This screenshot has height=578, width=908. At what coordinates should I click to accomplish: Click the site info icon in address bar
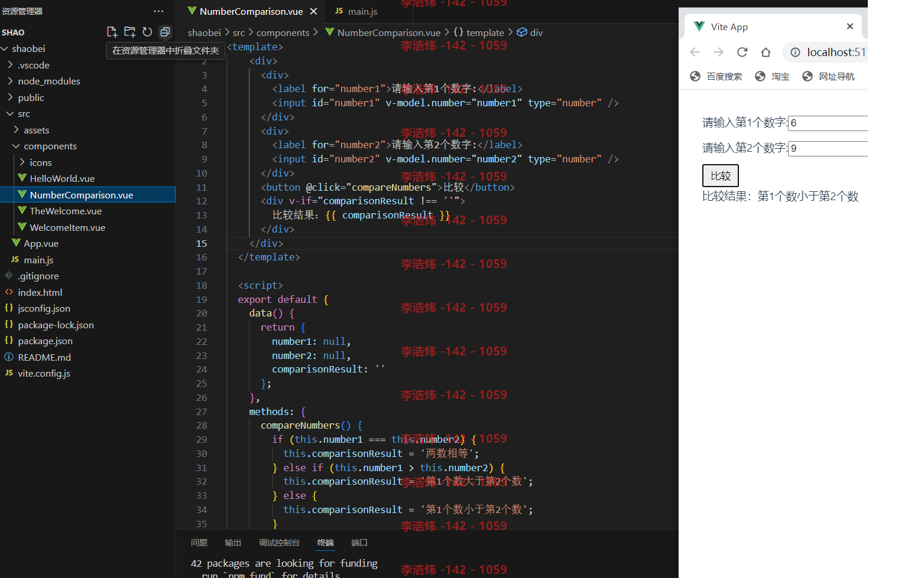coord(795,52)
